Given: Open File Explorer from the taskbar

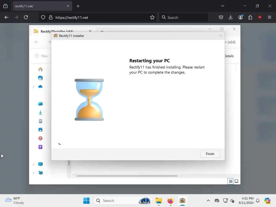Looking at the screenshot, I should [x=158, y=201].
